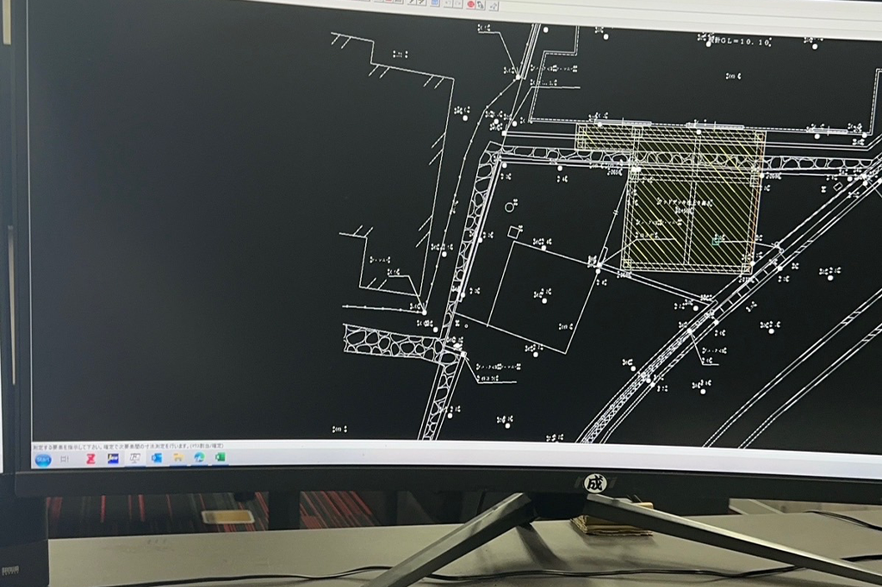
Task: Open Outlook from the taskbar
Action: click(157, 458)
